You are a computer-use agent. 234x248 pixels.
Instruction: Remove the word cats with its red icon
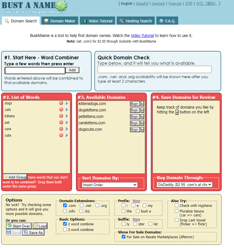click(61, 109)
